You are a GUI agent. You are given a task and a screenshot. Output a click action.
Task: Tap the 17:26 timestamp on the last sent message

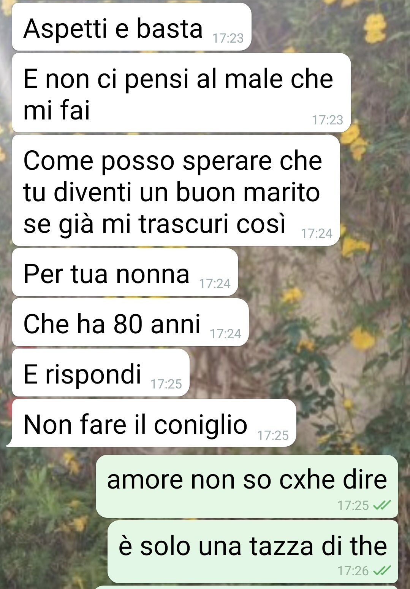click(x=353, y=571)
